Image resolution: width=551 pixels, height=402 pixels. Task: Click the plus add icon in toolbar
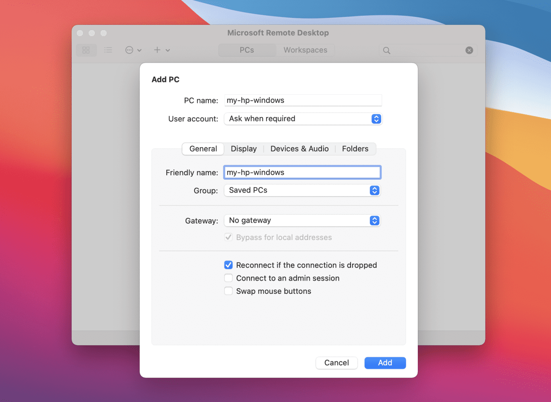coord(157,50)
